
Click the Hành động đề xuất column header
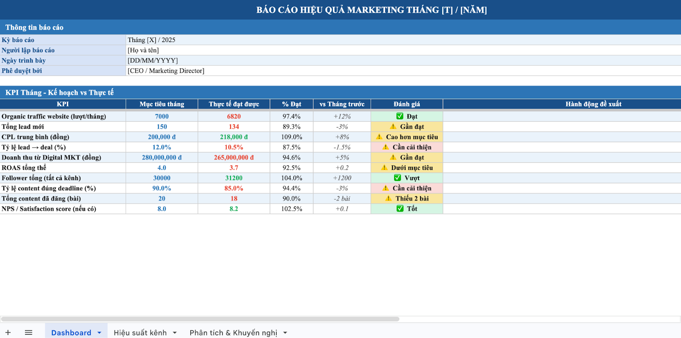click(593, 104)
